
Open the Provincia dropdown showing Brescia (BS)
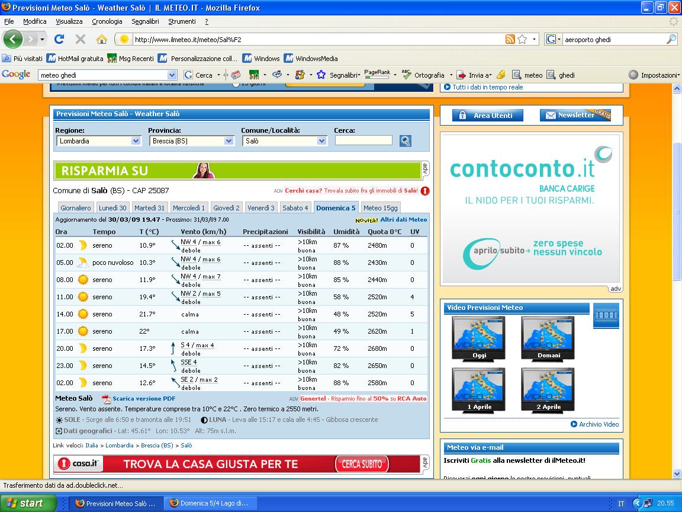click(x=191, y=140)
